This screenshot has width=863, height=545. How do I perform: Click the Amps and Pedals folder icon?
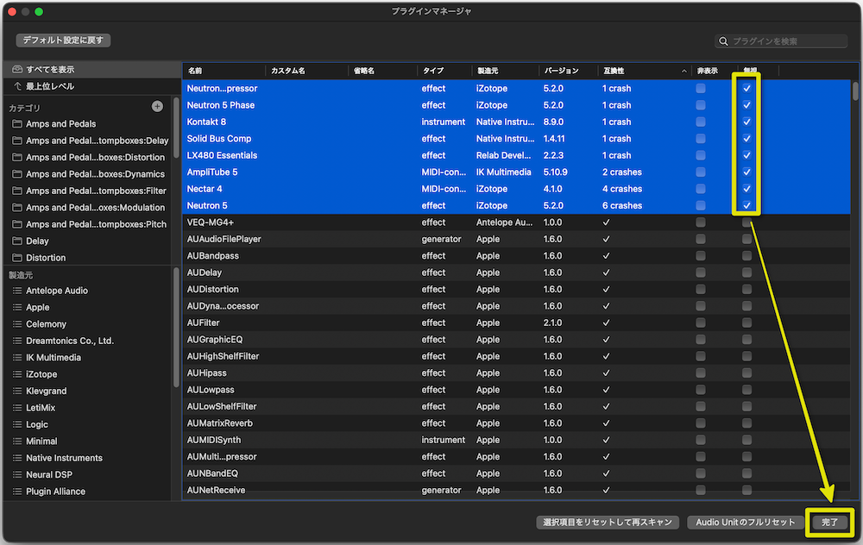(17, 124)
